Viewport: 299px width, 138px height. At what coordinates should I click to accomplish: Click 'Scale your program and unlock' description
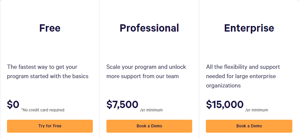pyautogui.click(x=146, y=67)
